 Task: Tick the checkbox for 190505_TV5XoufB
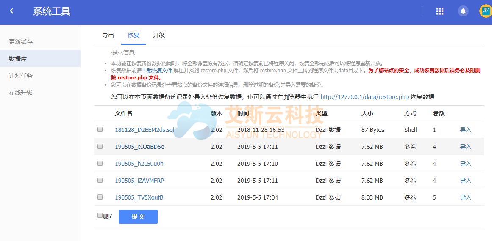click(100, 197)
